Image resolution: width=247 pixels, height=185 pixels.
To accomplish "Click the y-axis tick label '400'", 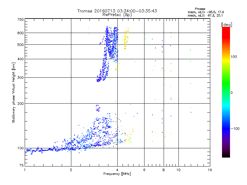I will (x=20, y=59).
